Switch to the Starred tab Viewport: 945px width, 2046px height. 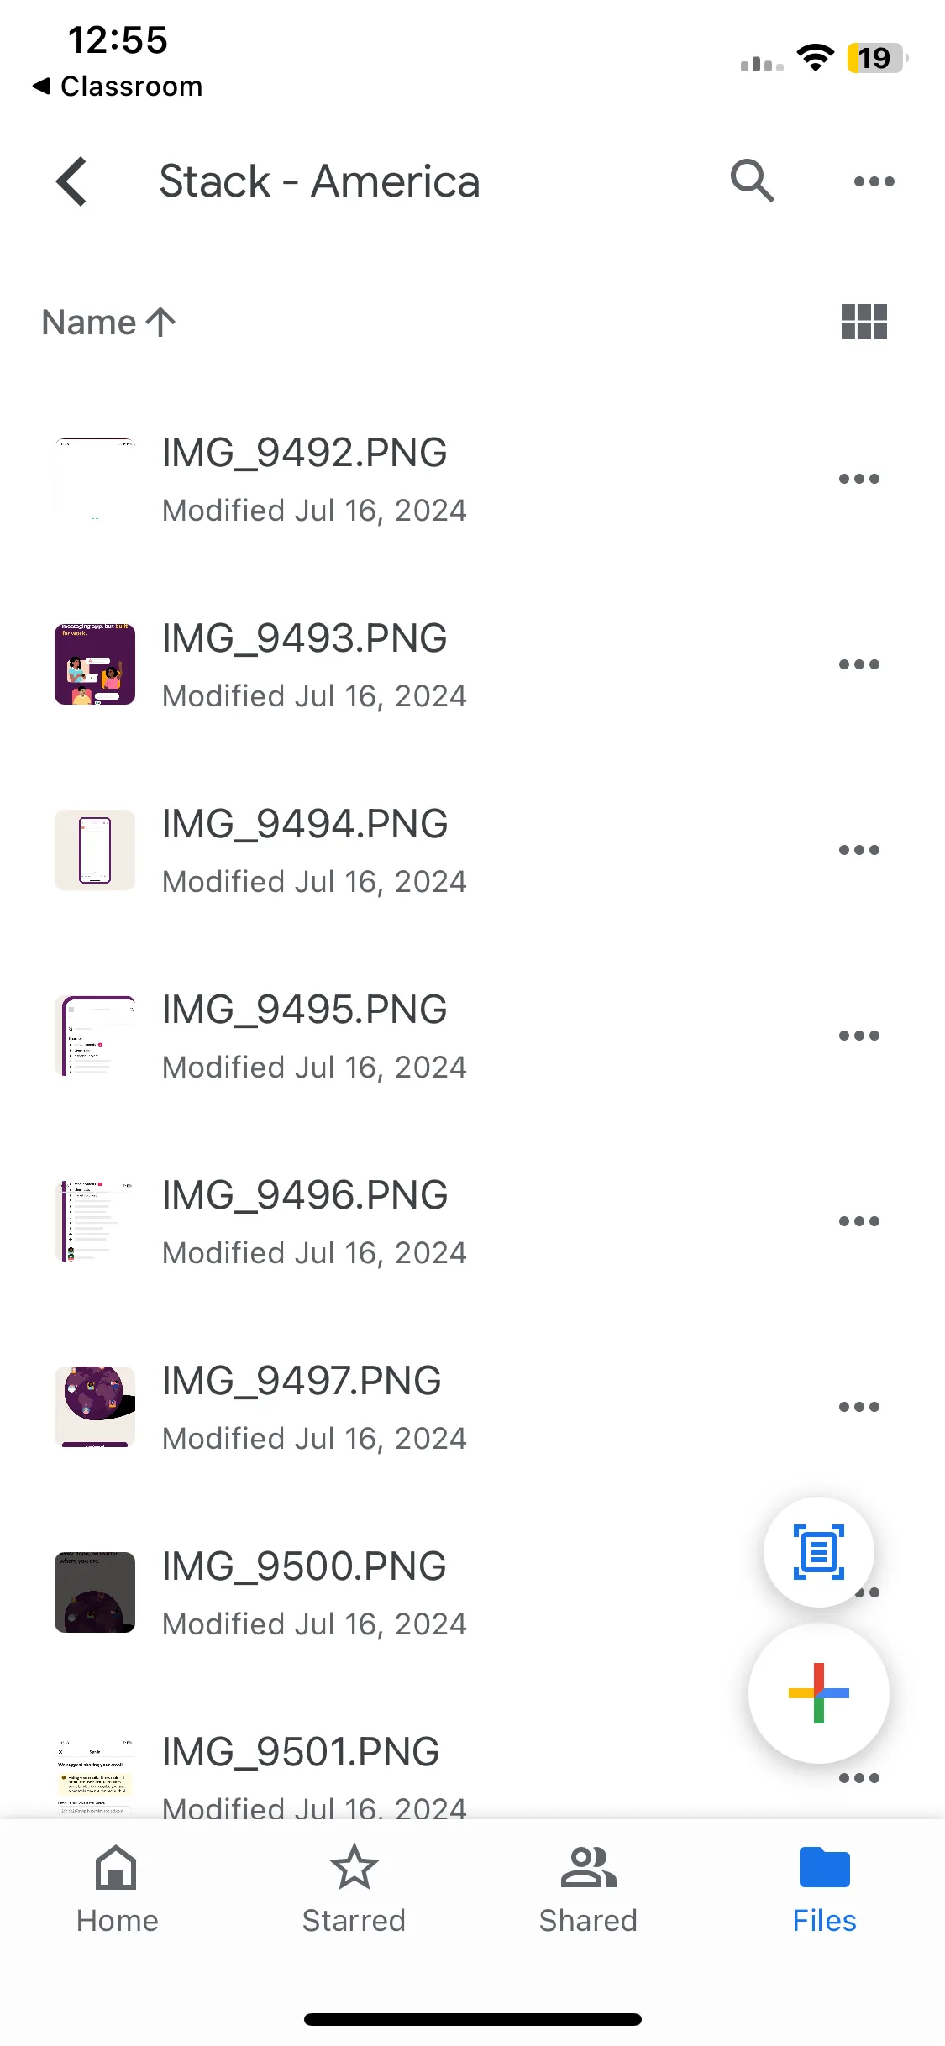(x=354, y=1890)
